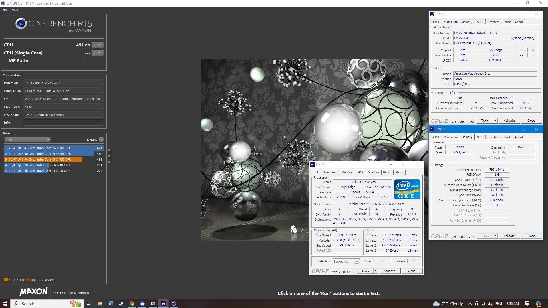Viewport: 548px width, 308px height.
Task: Open Memory tab in CPU-Z processor window
Action: point(347,172)
